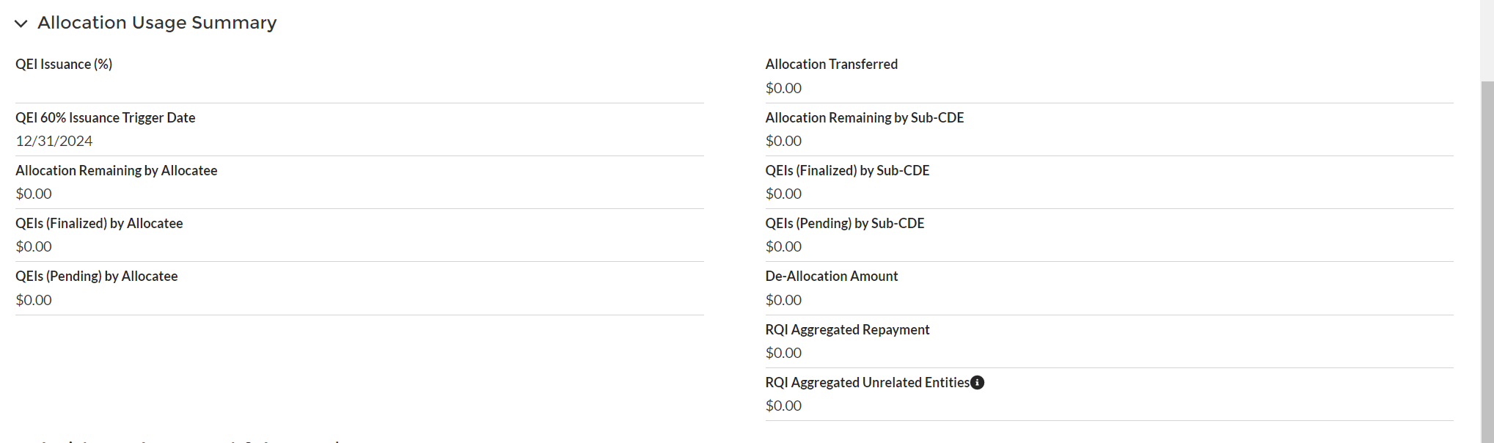
Task: Click the QEI 60% Issuance Trigger Date label
Action: (106, 117)
